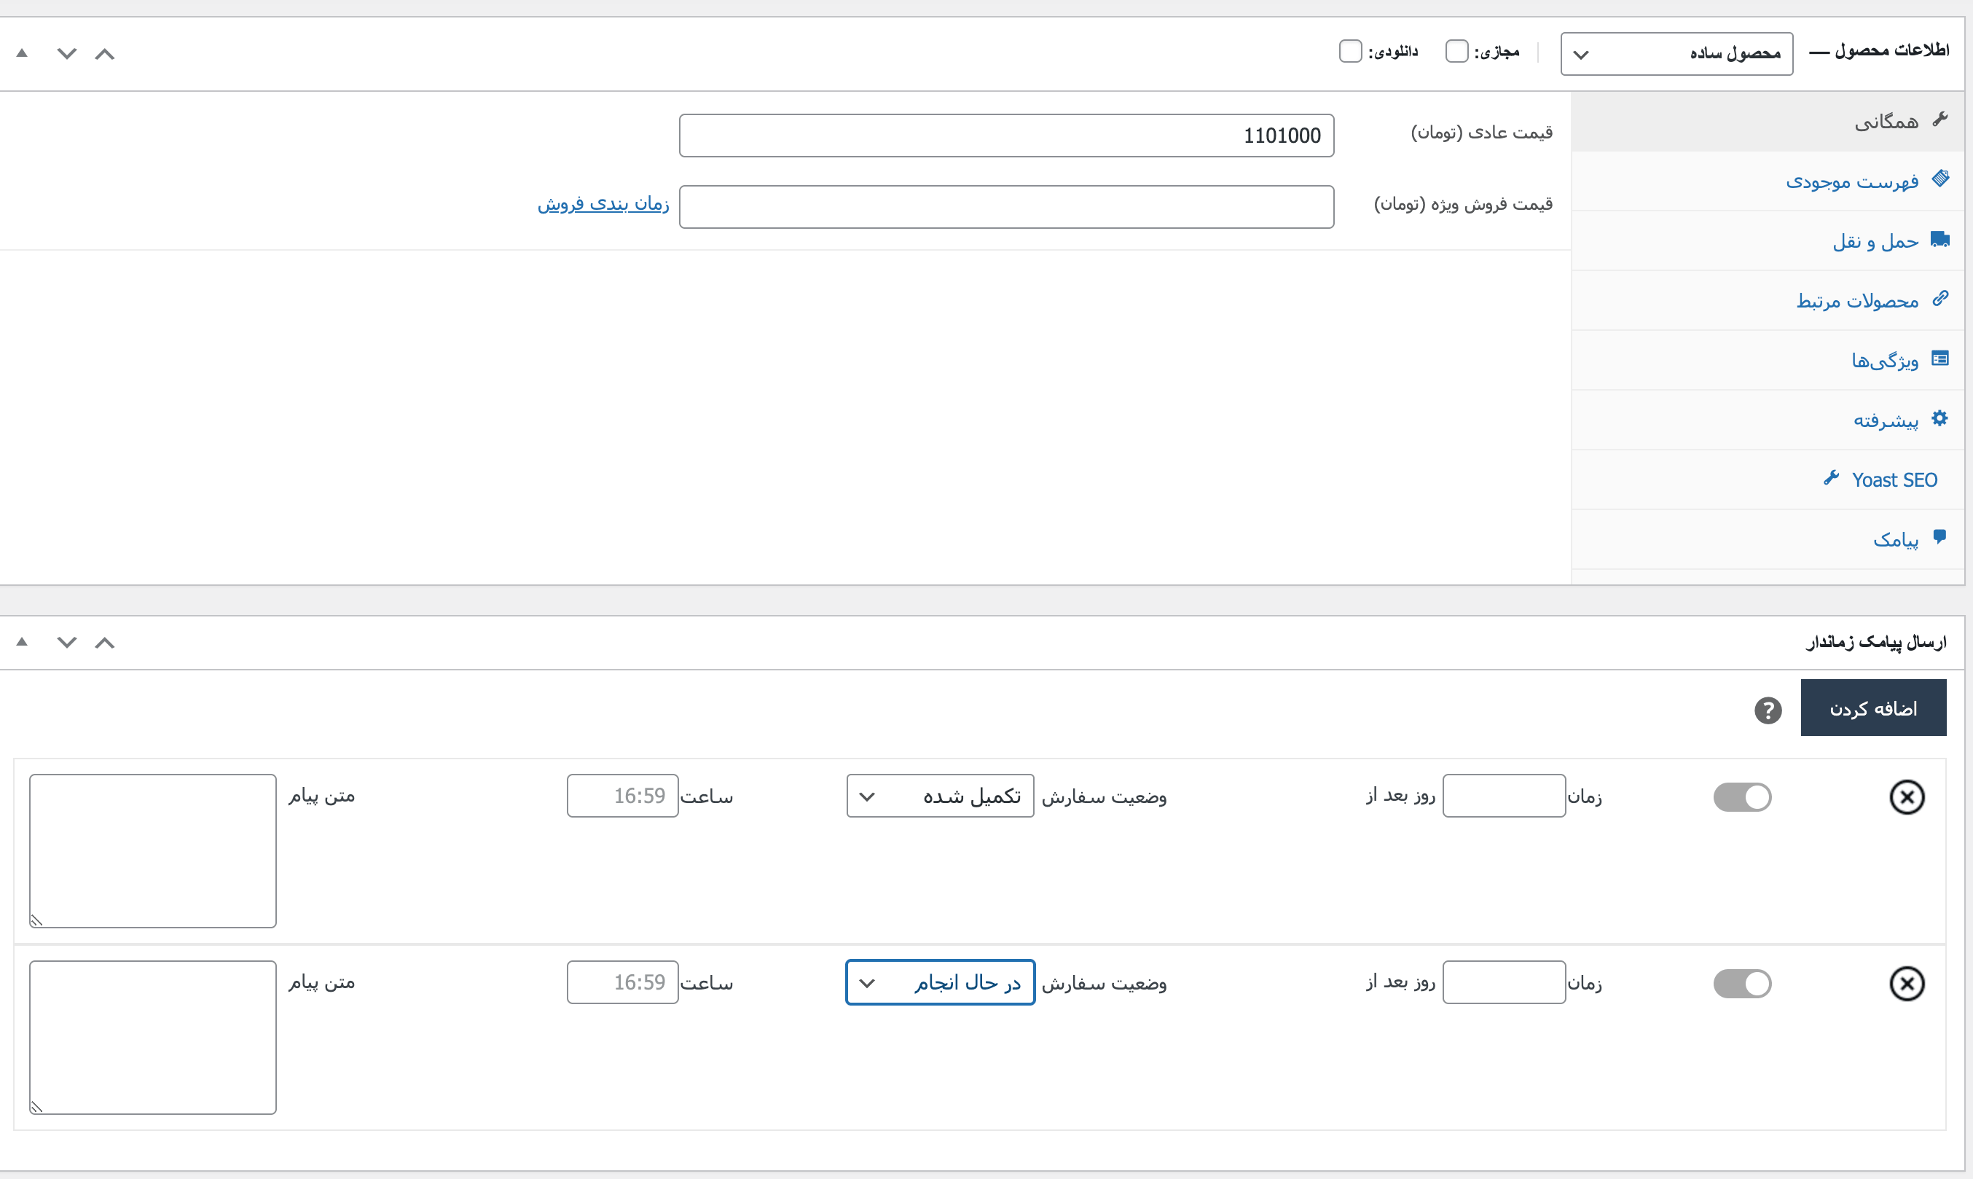Switch to the حمل و نقل tab
The height and width of the screenshot is (1179, 1973).
(1768, 240)
